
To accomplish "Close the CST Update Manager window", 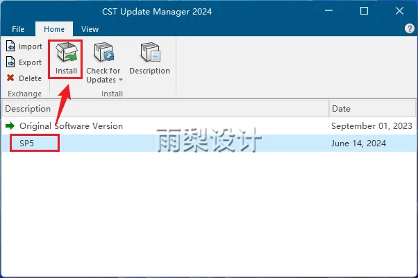I will click(x=399, y=10).
